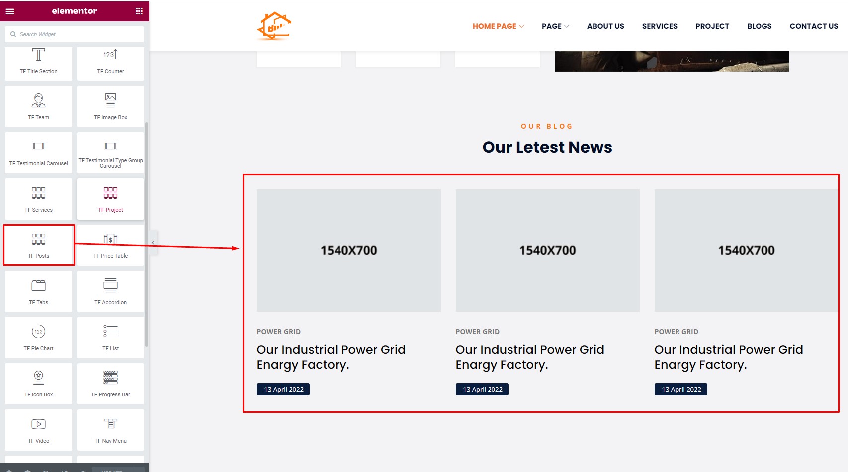The width and height of the screenshot is (848, 472).
Task: Click the widget panel vertical scrollbar
Action: point(147,234)
